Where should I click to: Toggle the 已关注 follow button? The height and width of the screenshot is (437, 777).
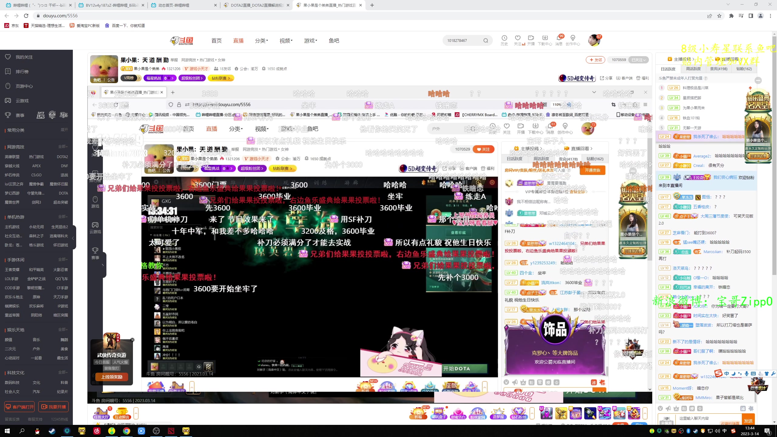638,60
